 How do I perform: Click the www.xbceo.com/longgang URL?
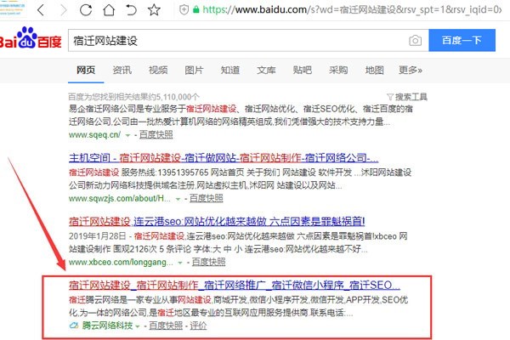(121, 263)
